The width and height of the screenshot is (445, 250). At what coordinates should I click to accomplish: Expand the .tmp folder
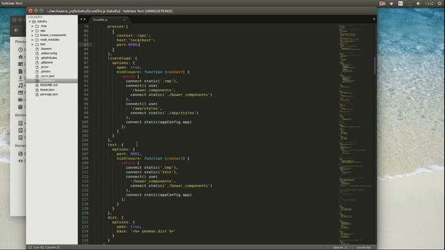(33, 26)
